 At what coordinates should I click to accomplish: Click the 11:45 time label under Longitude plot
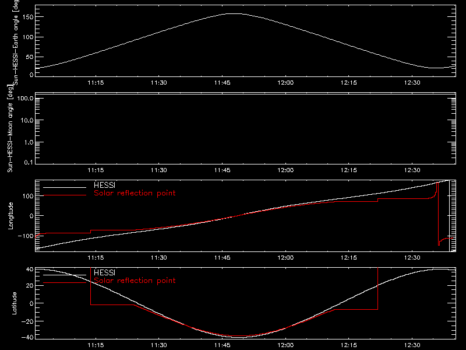tap(223, 257)
